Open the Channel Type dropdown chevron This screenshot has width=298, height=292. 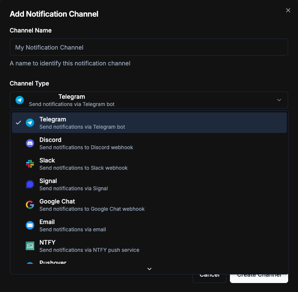tap(279, 100)
